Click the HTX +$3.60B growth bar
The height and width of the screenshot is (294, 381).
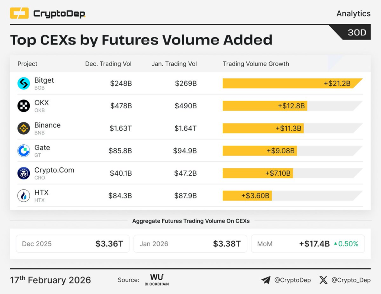247,196
